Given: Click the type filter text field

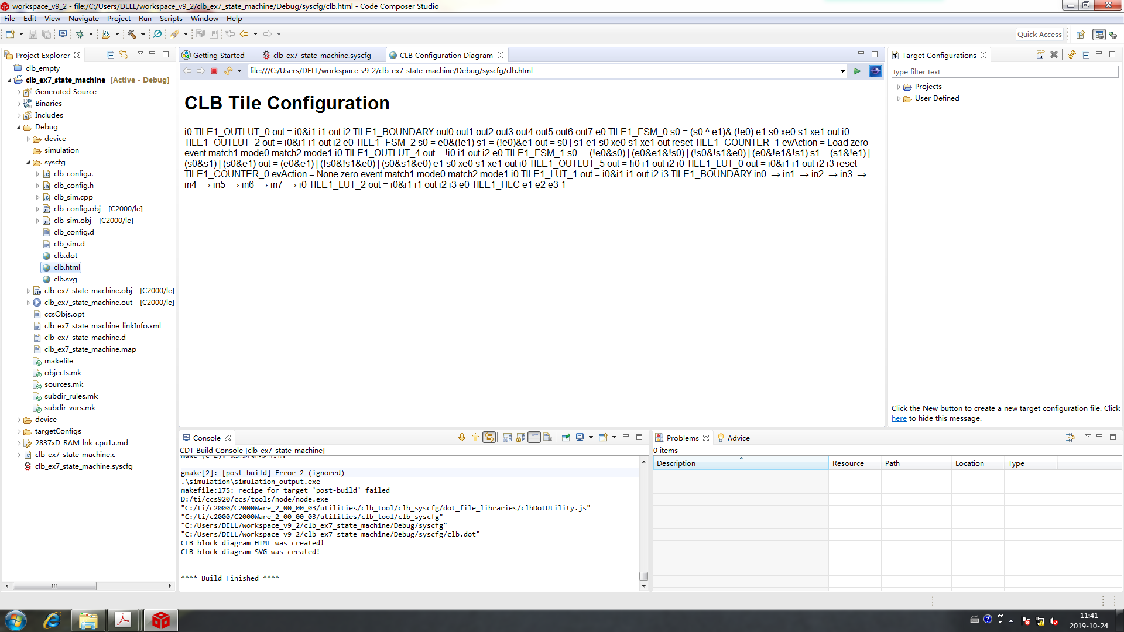Looking at the screenshot, I should coord(1004,72).
